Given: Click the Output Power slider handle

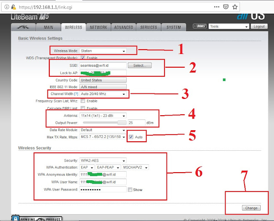Looking at the screenshot, I should click(x=122, y=123).
